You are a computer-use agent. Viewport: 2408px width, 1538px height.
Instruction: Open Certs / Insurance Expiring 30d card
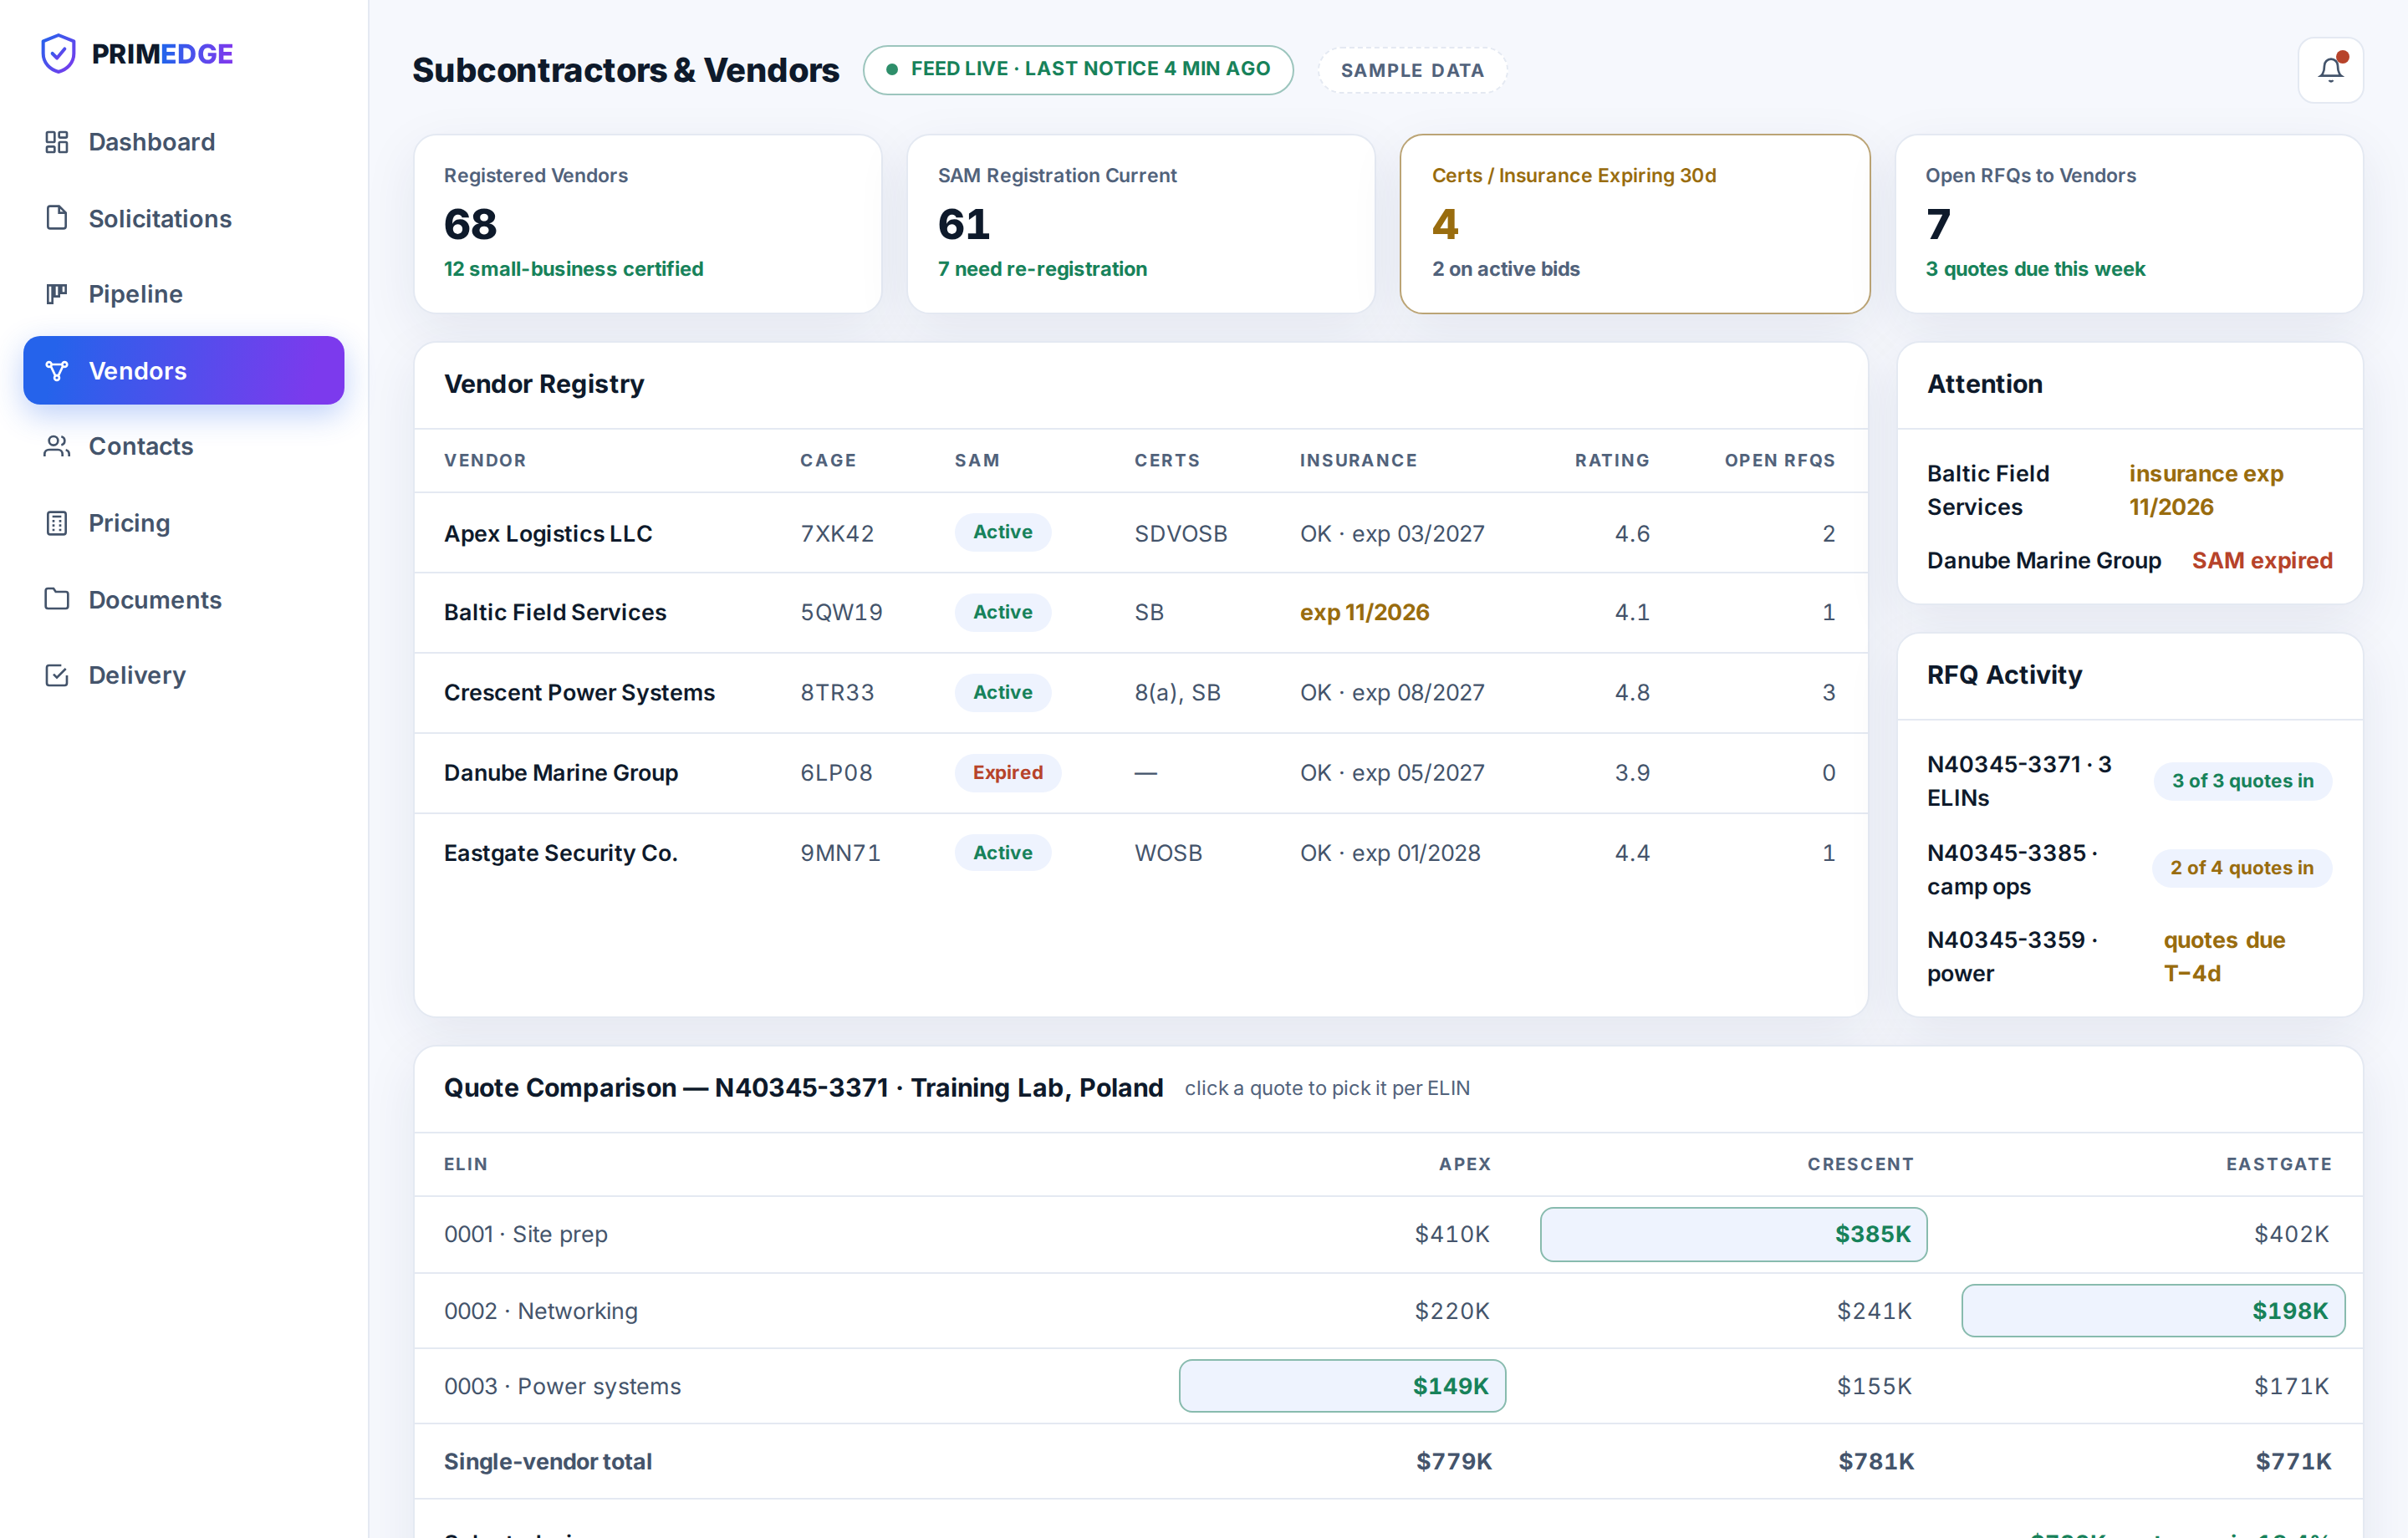1635,224
